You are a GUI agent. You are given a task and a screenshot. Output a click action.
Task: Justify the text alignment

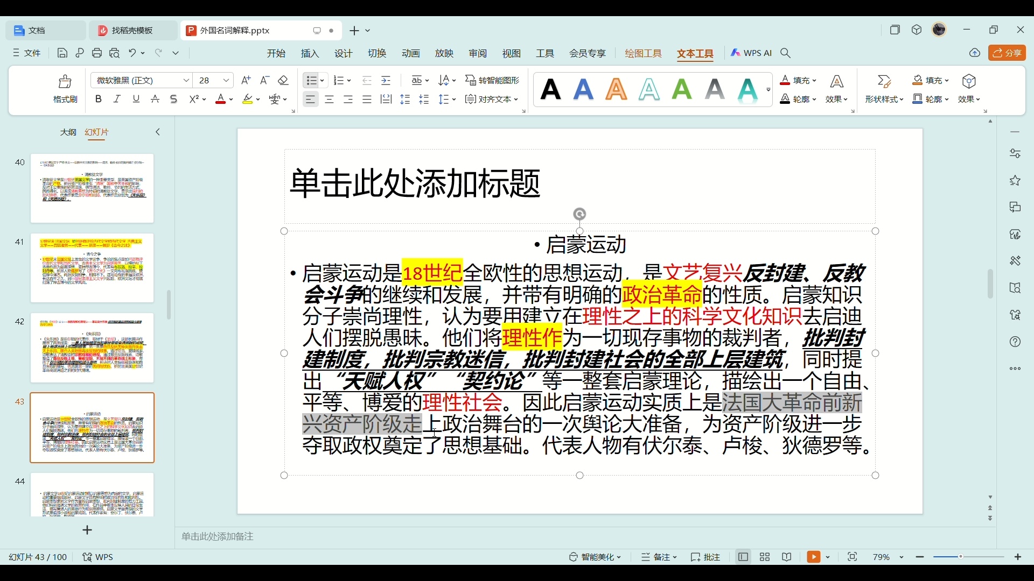[367, 99]
